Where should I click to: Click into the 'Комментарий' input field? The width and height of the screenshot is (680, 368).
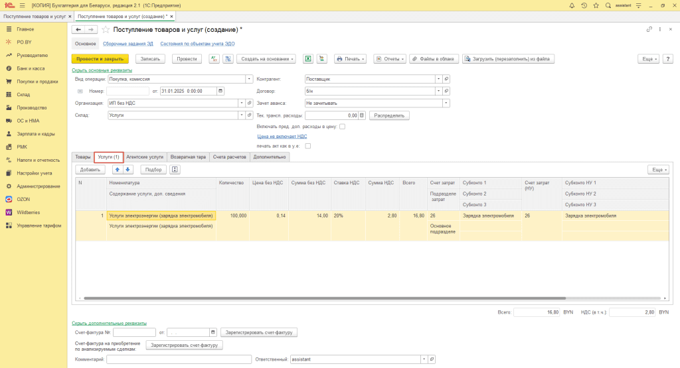coord(178,359)
